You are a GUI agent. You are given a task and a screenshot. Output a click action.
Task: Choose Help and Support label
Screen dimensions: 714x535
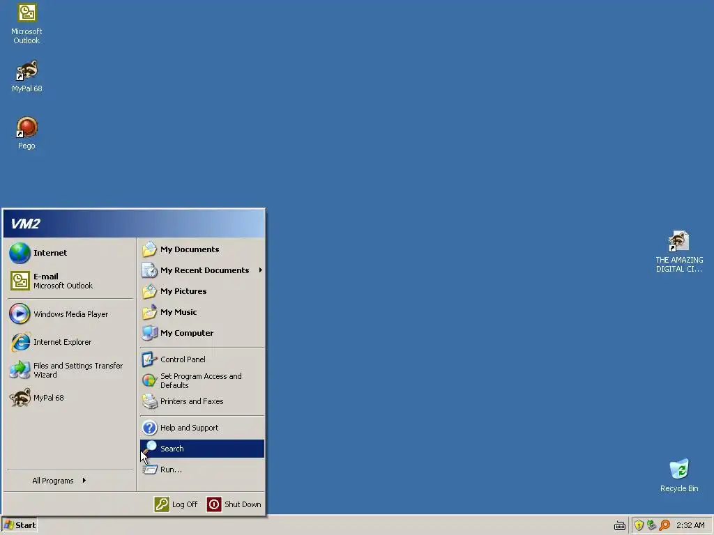tap(189, 428)
